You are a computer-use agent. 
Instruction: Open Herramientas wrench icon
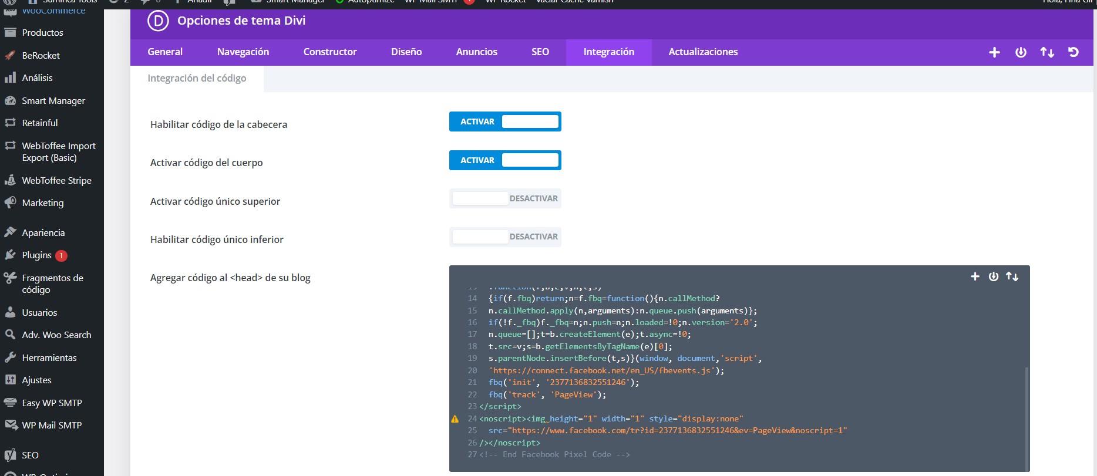coord(10,357)
